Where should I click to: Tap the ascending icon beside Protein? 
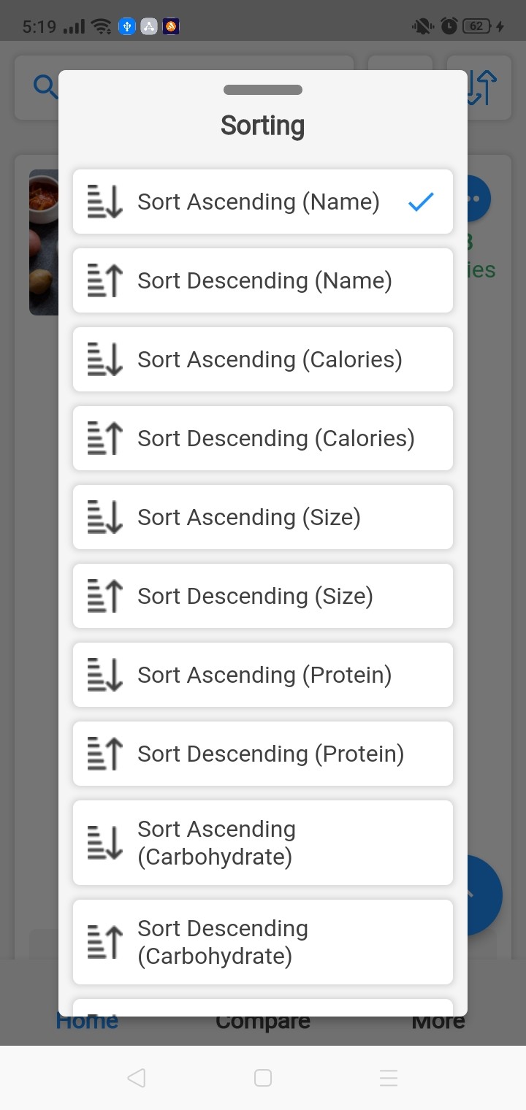click(105, 675)
